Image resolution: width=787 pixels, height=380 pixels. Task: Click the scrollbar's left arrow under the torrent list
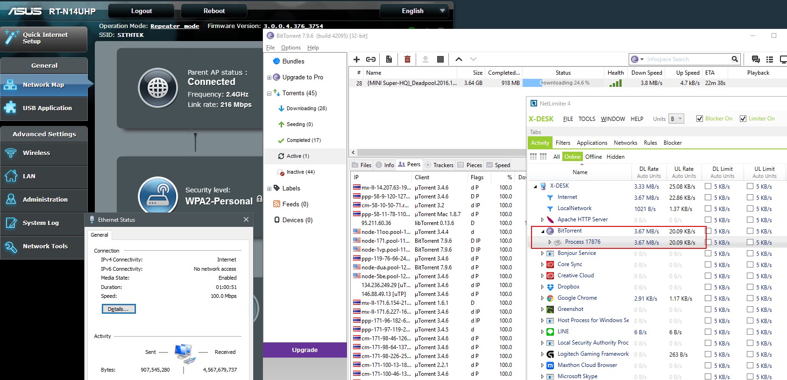353,152
